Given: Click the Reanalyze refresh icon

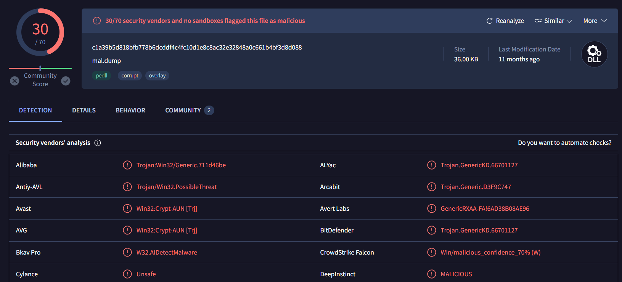Looking at the screenshot, I should [489, 21].
